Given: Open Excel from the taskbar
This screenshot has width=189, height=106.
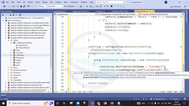Looking at the screenshot, I should point(112,103).
